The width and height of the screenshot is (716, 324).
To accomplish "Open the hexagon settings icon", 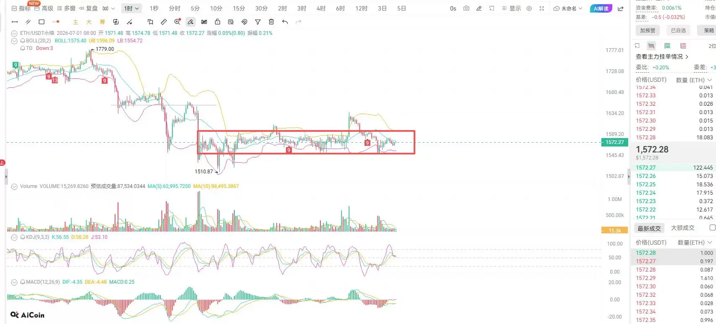I will click(529, 8).
